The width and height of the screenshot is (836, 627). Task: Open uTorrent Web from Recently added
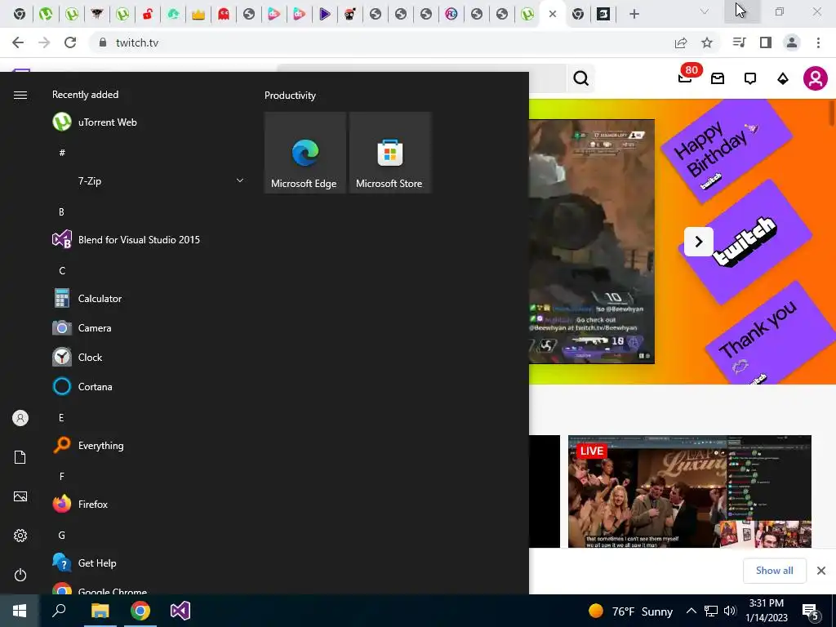[x=148, y=122]
